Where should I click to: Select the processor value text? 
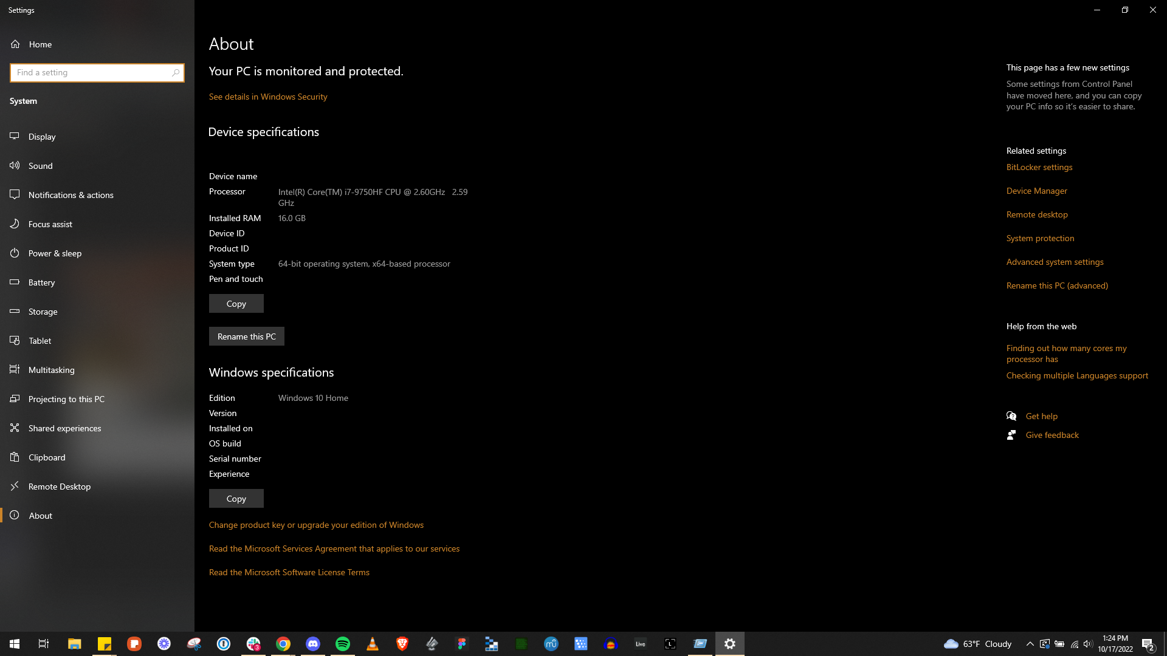[x=373, y=197]
